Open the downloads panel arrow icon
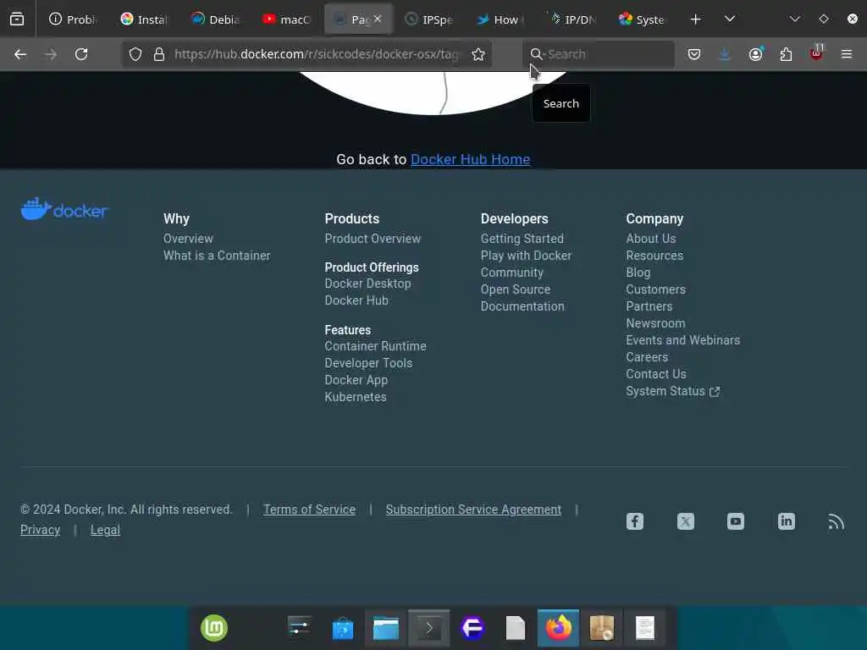867x650 pixels. [x=725, y=54]
